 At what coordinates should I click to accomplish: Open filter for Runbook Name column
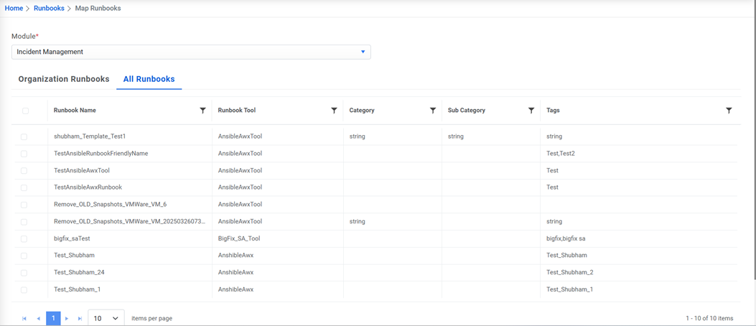(202, 111)
